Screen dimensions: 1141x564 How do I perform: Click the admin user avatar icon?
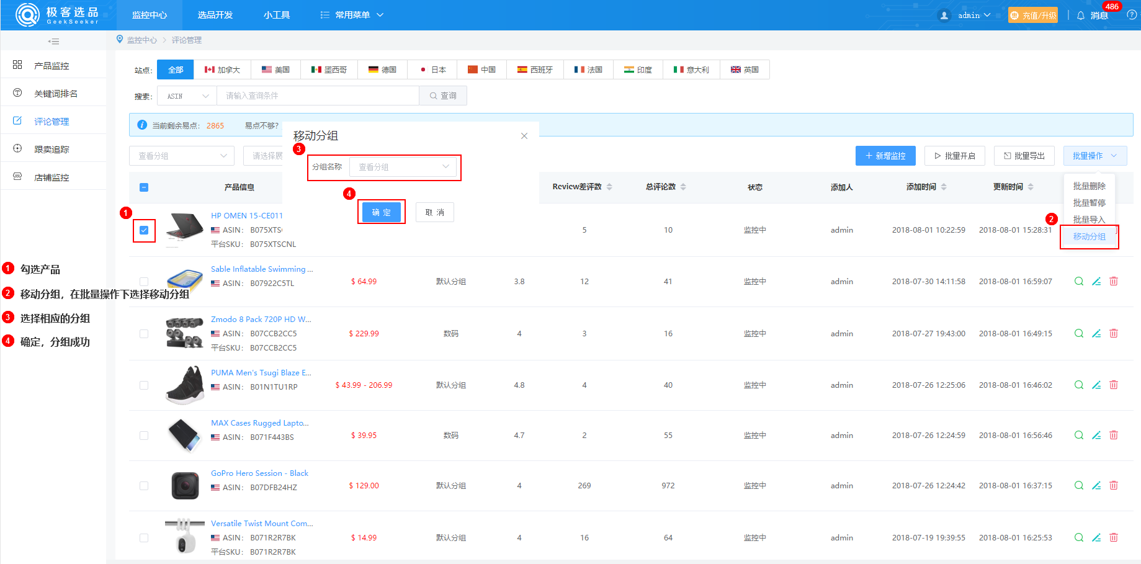tap(944, 16)
